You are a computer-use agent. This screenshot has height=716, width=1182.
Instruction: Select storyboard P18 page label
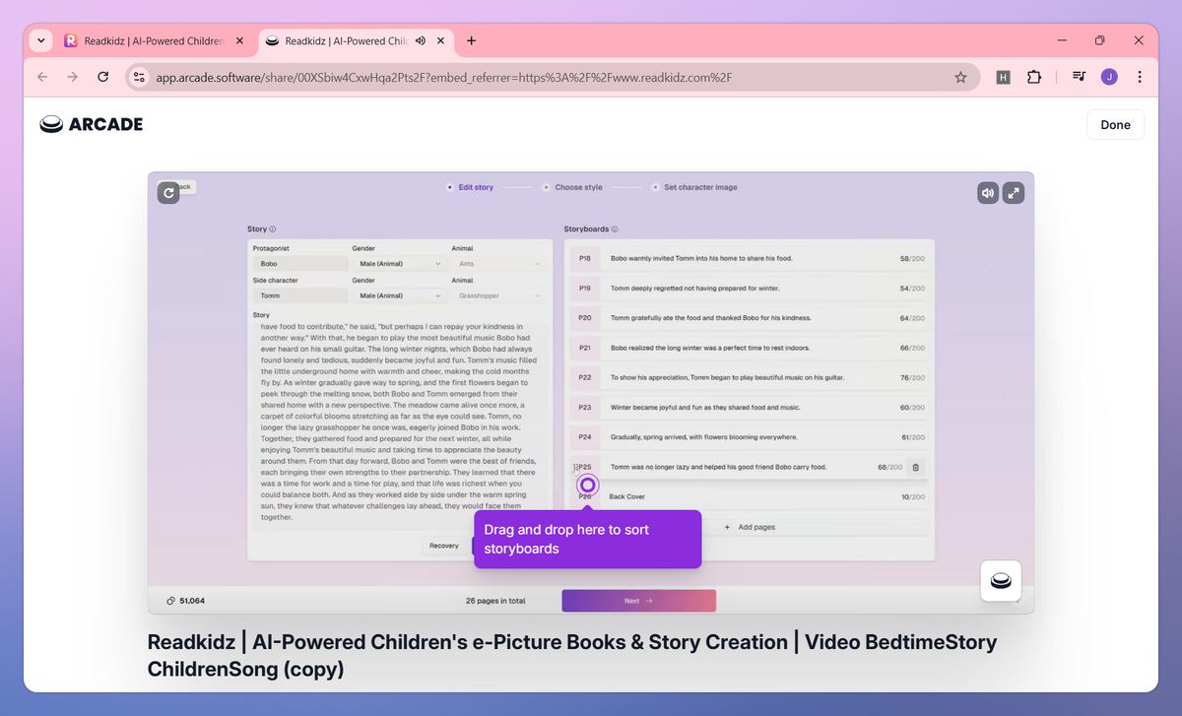[585, 258]
